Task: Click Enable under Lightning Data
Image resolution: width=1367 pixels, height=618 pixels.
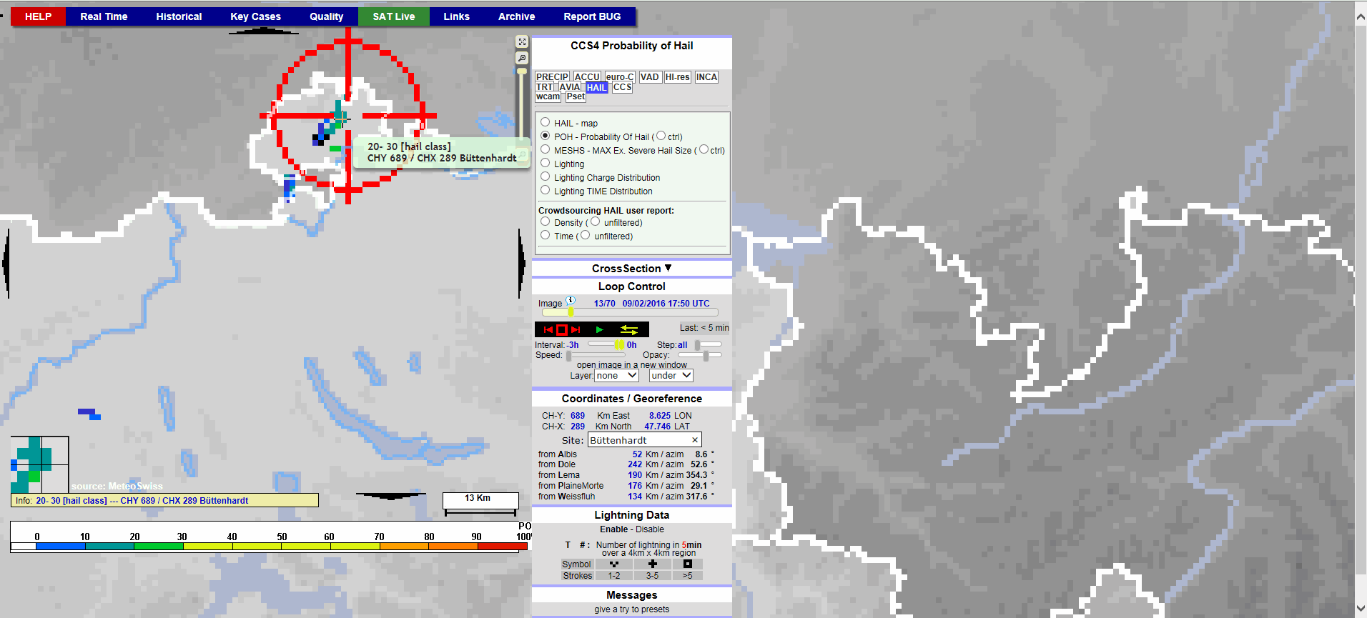Action: [614, 529]
